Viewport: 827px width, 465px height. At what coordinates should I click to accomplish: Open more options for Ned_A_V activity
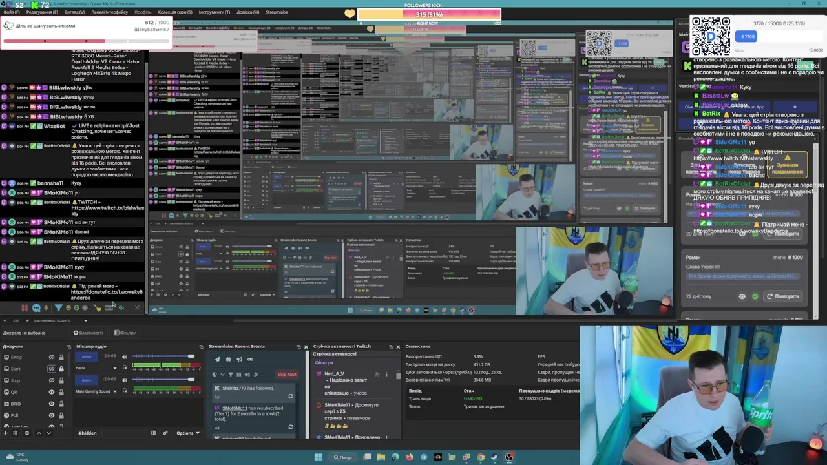tap(386, 374)
